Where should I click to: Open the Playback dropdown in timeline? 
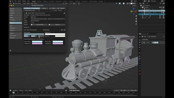(16, 90)
